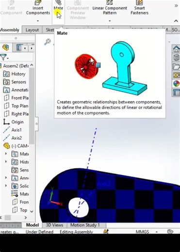
Task: Expand the History folder under CAM
Action: [6, 162]
